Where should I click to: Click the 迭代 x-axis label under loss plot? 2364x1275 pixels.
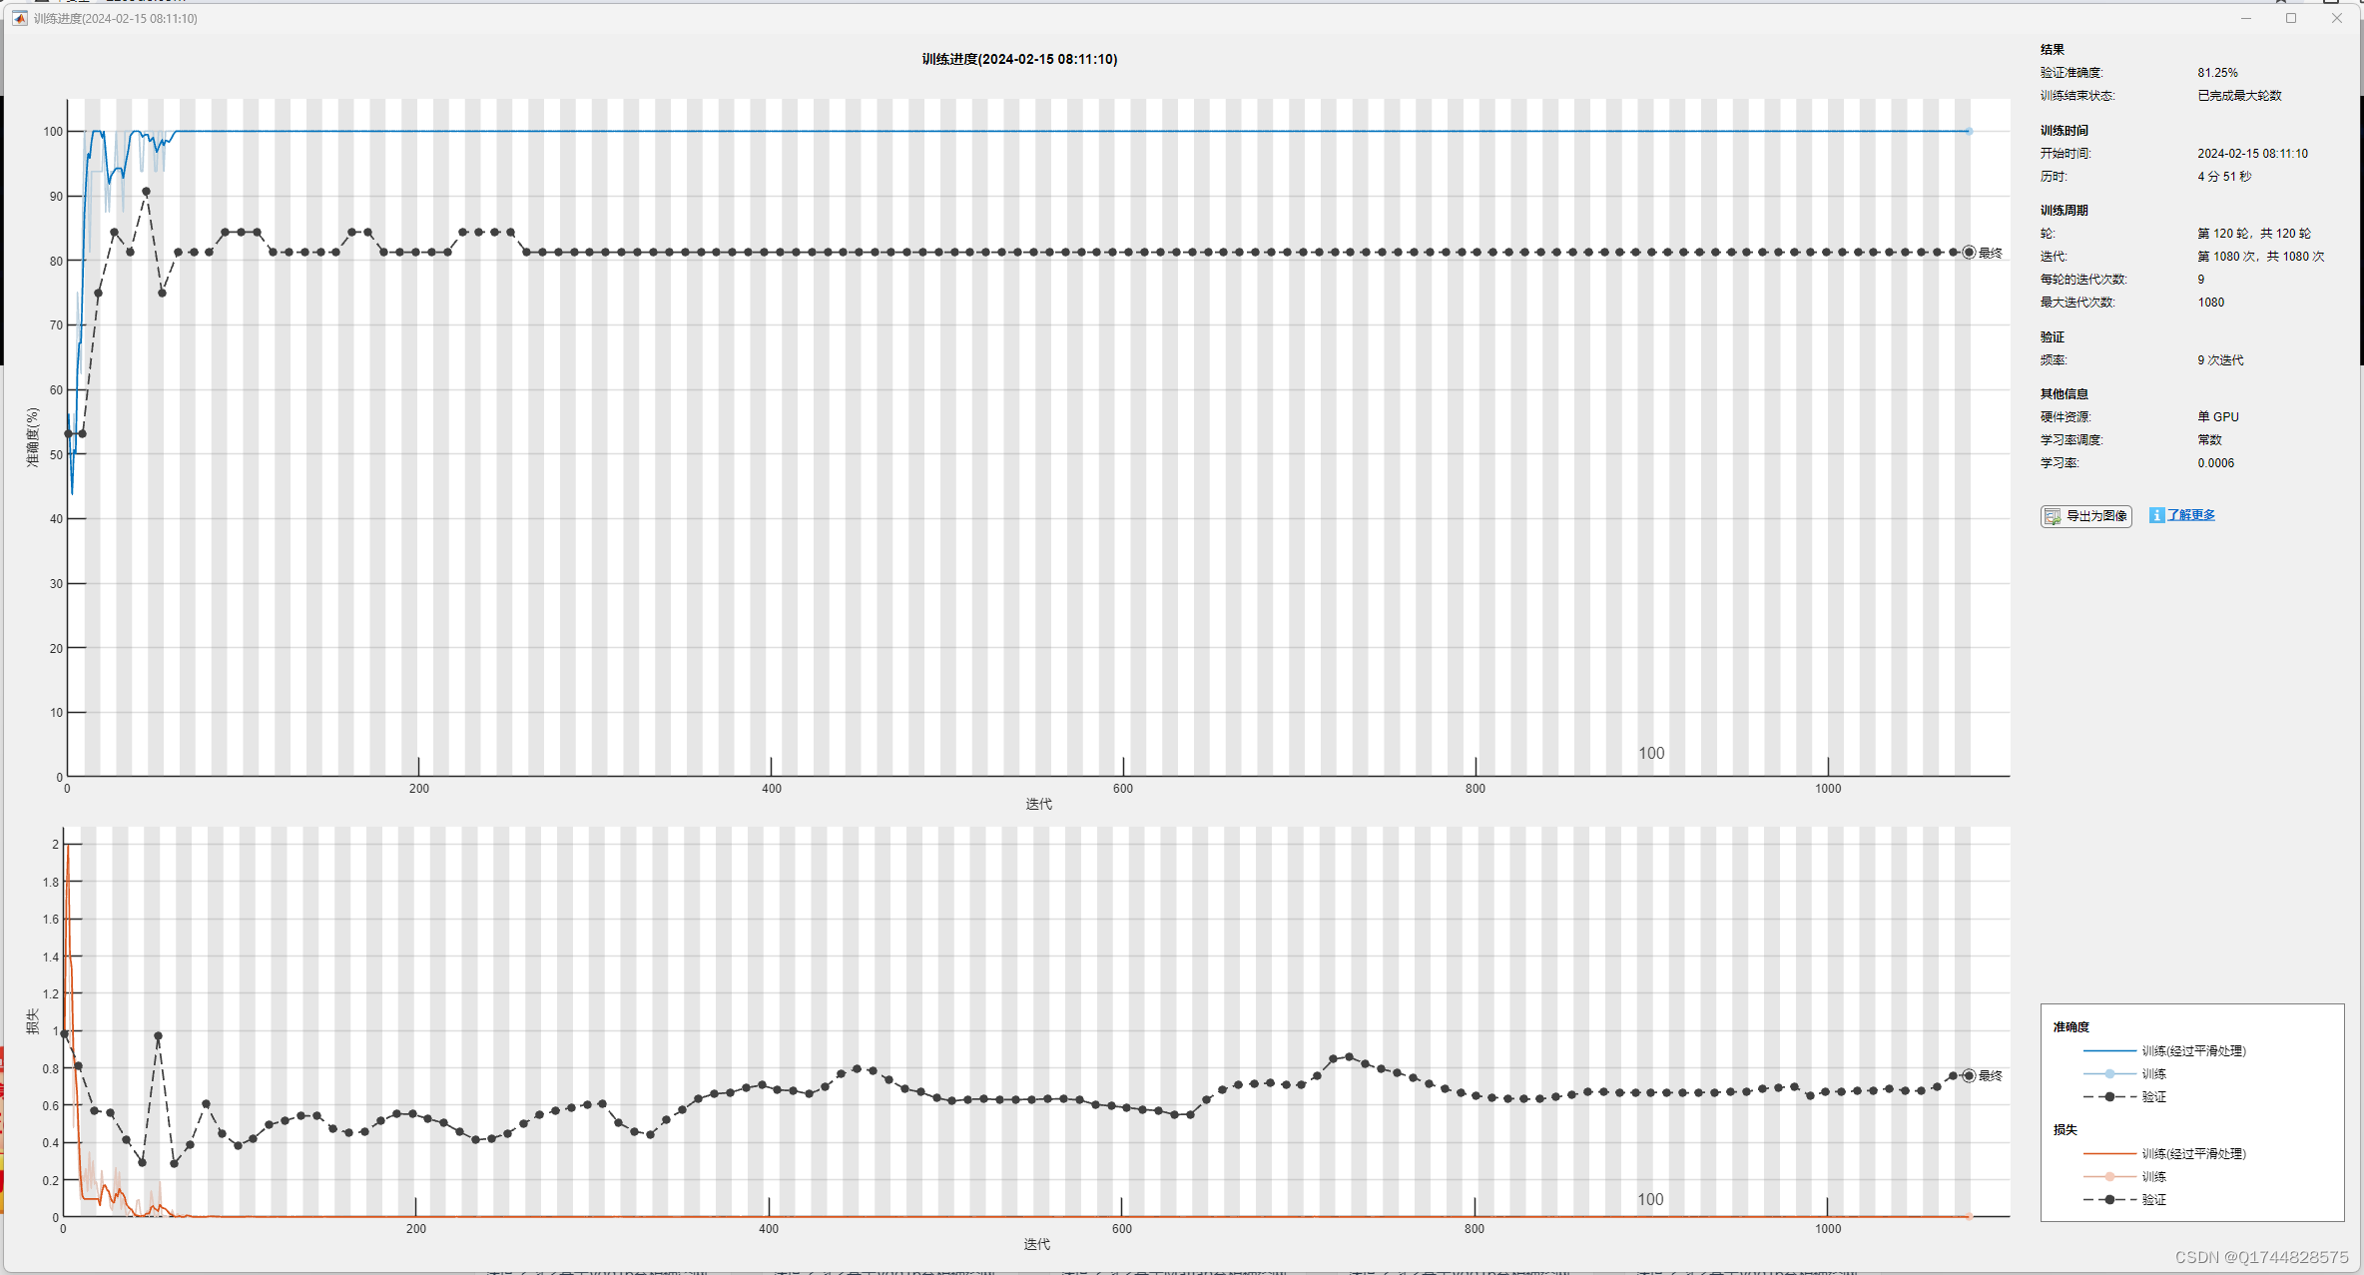(1036, 1244)
